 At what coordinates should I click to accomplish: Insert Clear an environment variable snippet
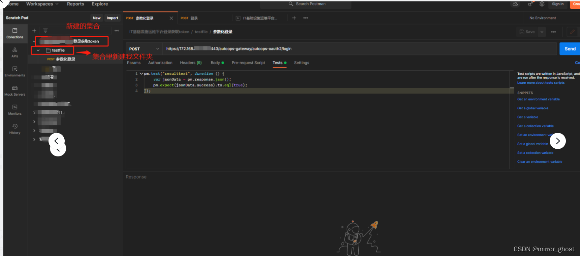click(x=540, y=162)
